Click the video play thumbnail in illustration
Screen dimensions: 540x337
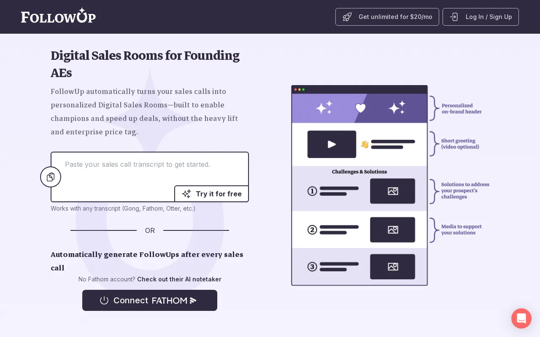[332, 144]
